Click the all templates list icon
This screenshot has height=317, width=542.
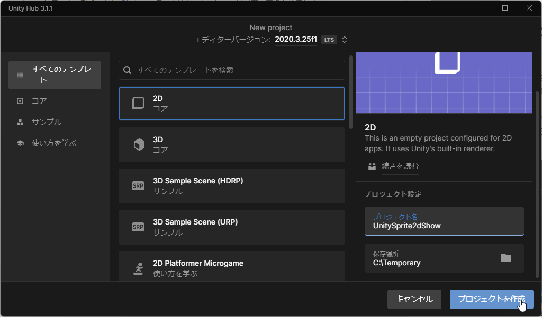pos(21,75)
